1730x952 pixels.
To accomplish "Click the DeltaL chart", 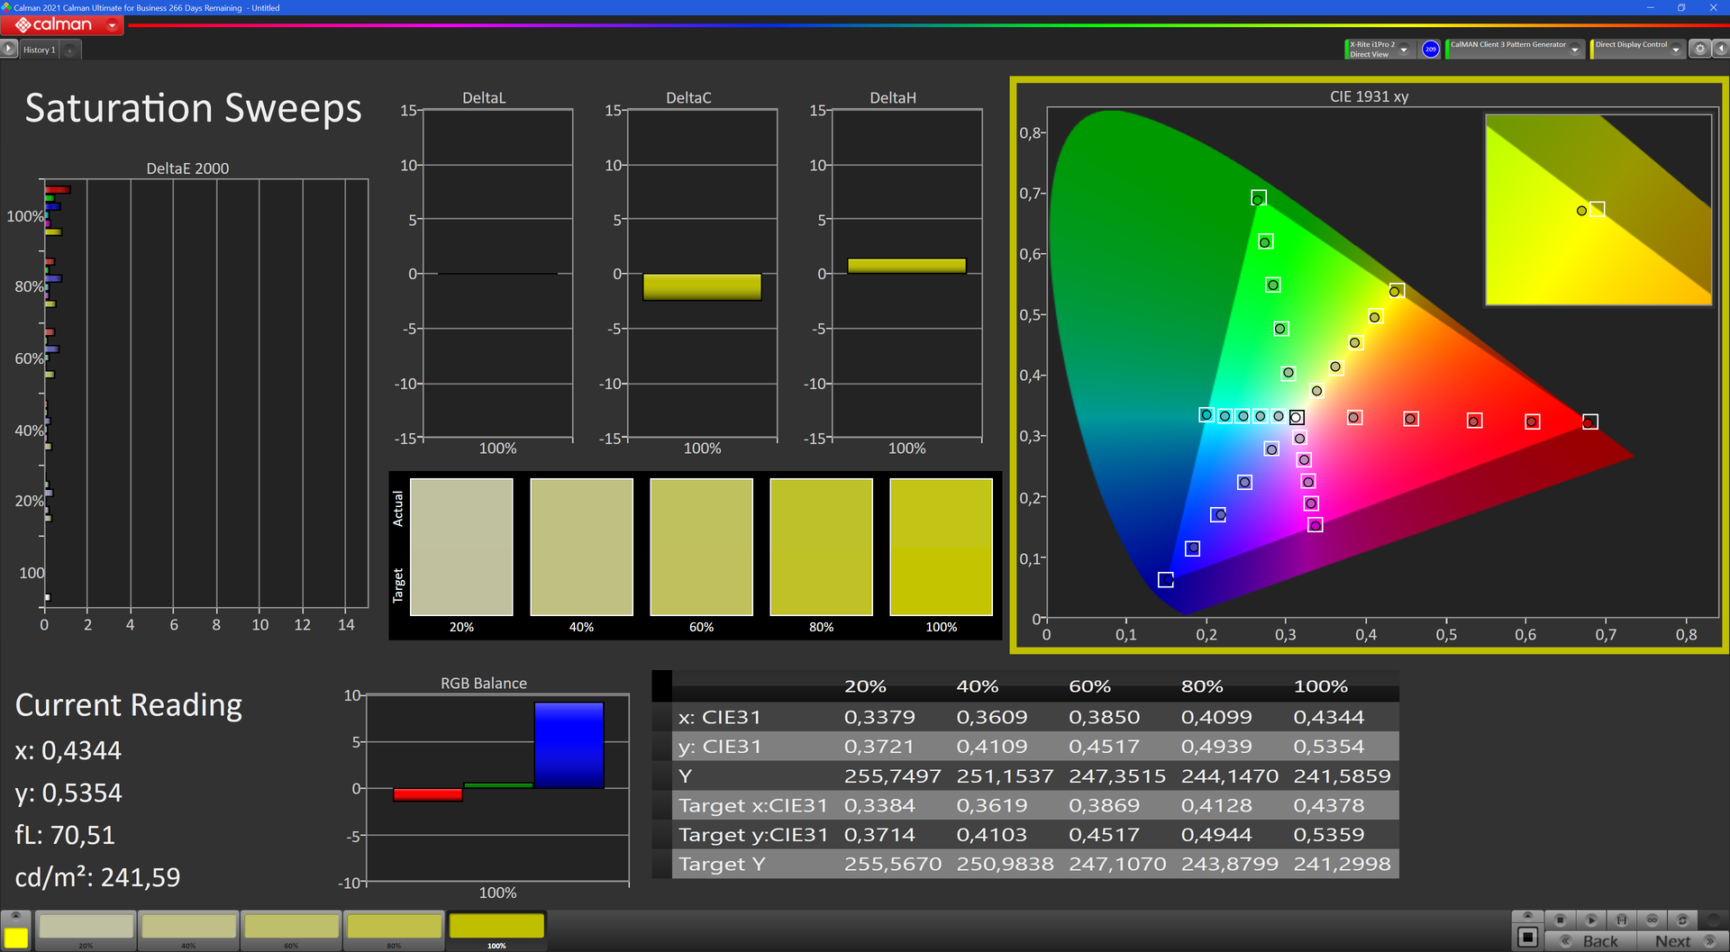I will 497,274.
